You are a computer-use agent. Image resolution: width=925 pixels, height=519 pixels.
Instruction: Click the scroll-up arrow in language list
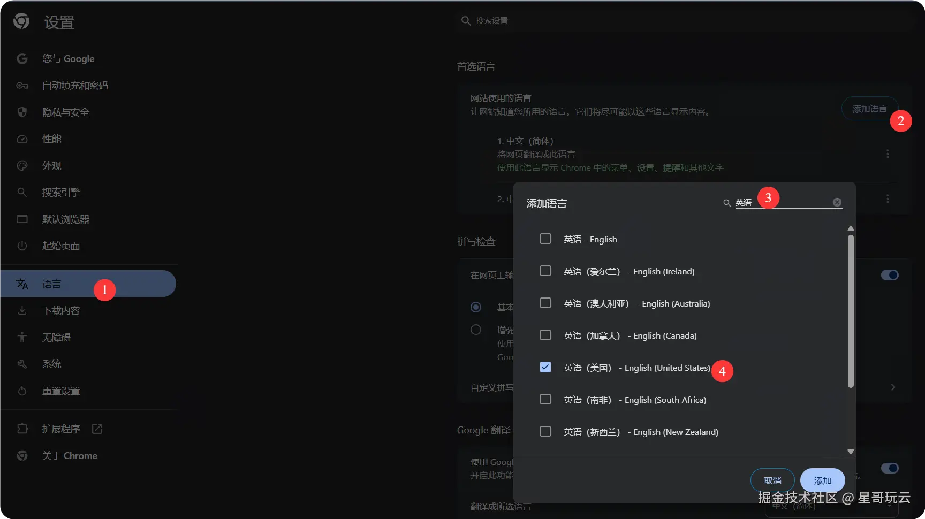point(851,228)
